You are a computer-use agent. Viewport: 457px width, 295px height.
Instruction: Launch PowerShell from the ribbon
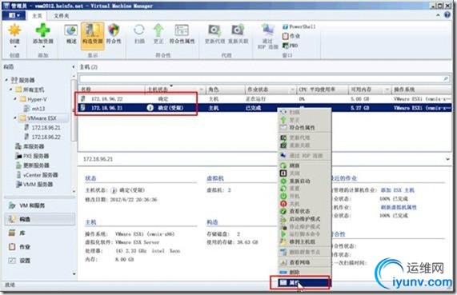(299, 26)
